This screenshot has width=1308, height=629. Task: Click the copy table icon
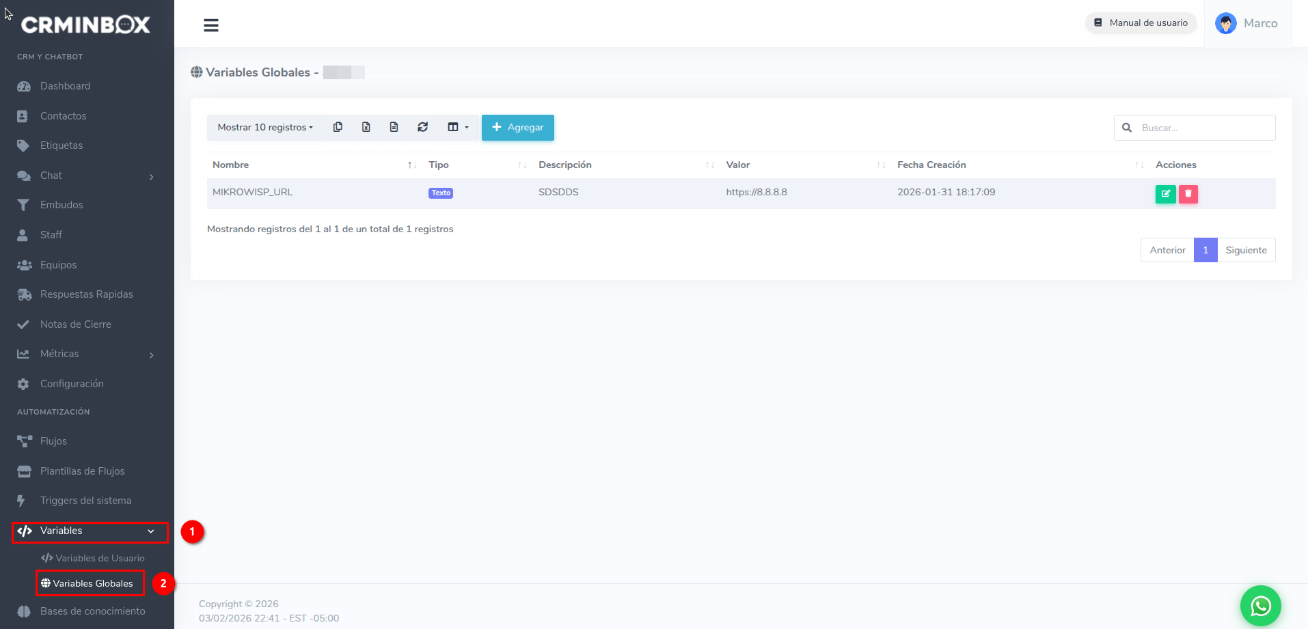coord(338,127)
